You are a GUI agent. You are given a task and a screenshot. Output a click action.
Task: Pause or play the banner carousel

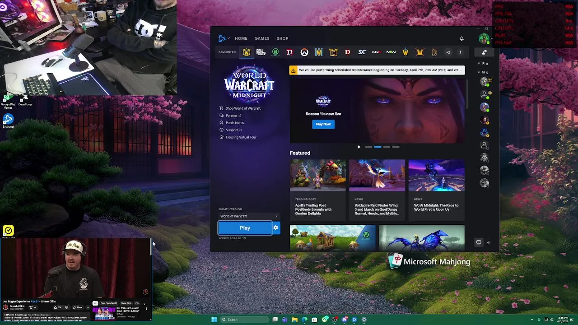pos(359,147)
